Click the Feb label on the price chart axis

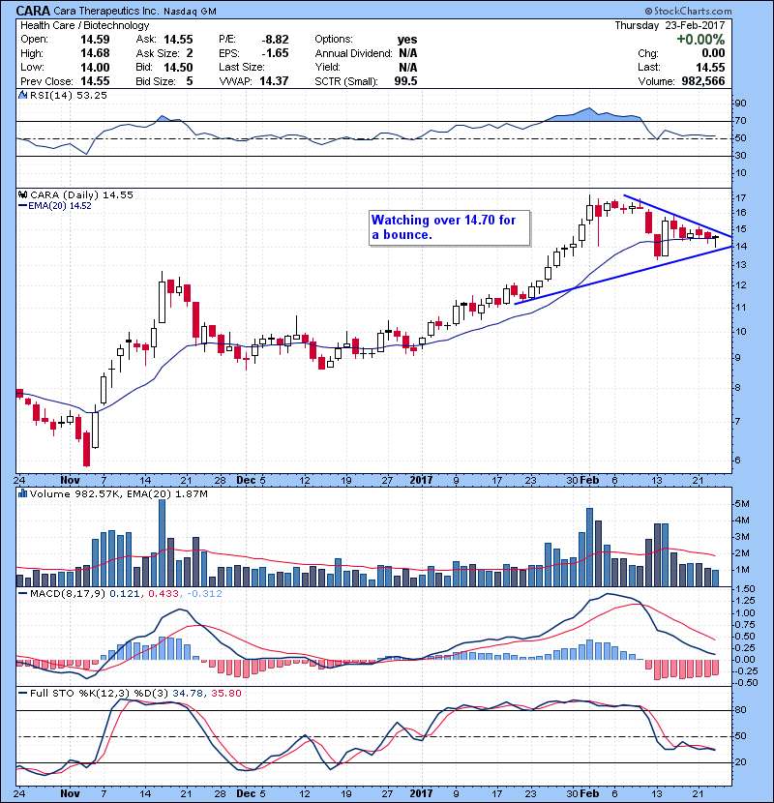[x=589, y=481]
